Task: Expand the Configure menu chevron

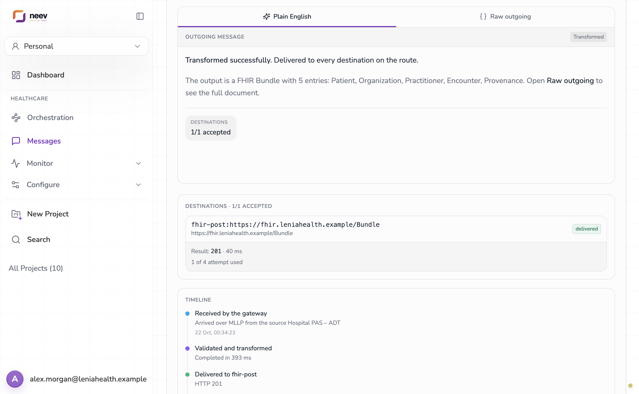Action: click(x=138, y=185)
